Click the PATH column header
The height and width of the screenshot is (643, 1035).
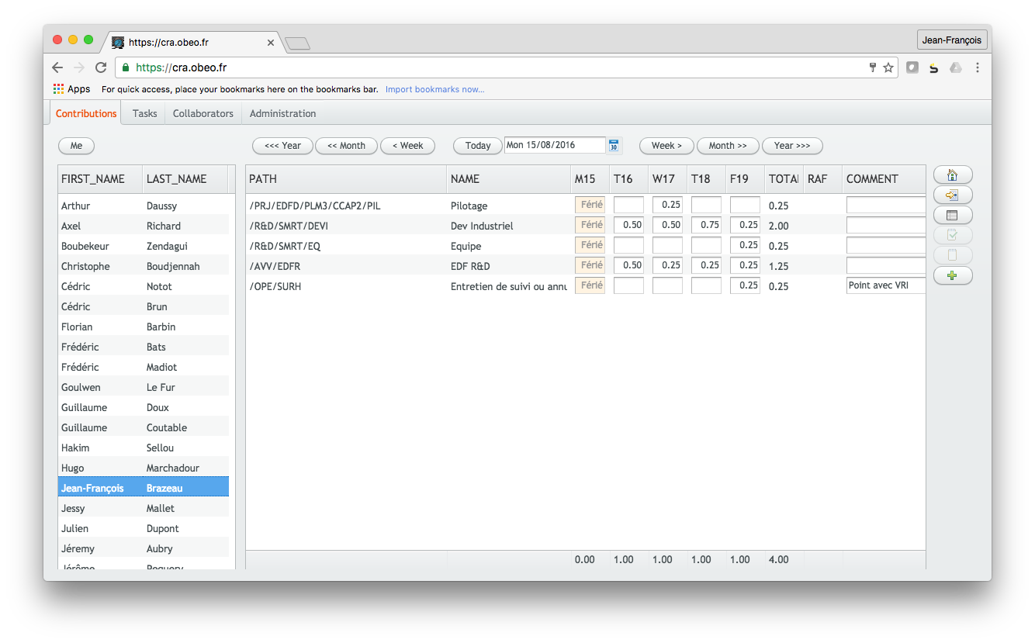[x=346, y=179]
